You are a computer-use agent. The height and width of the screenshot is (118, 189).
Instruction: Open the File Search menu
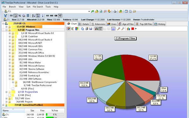[38, 7]
